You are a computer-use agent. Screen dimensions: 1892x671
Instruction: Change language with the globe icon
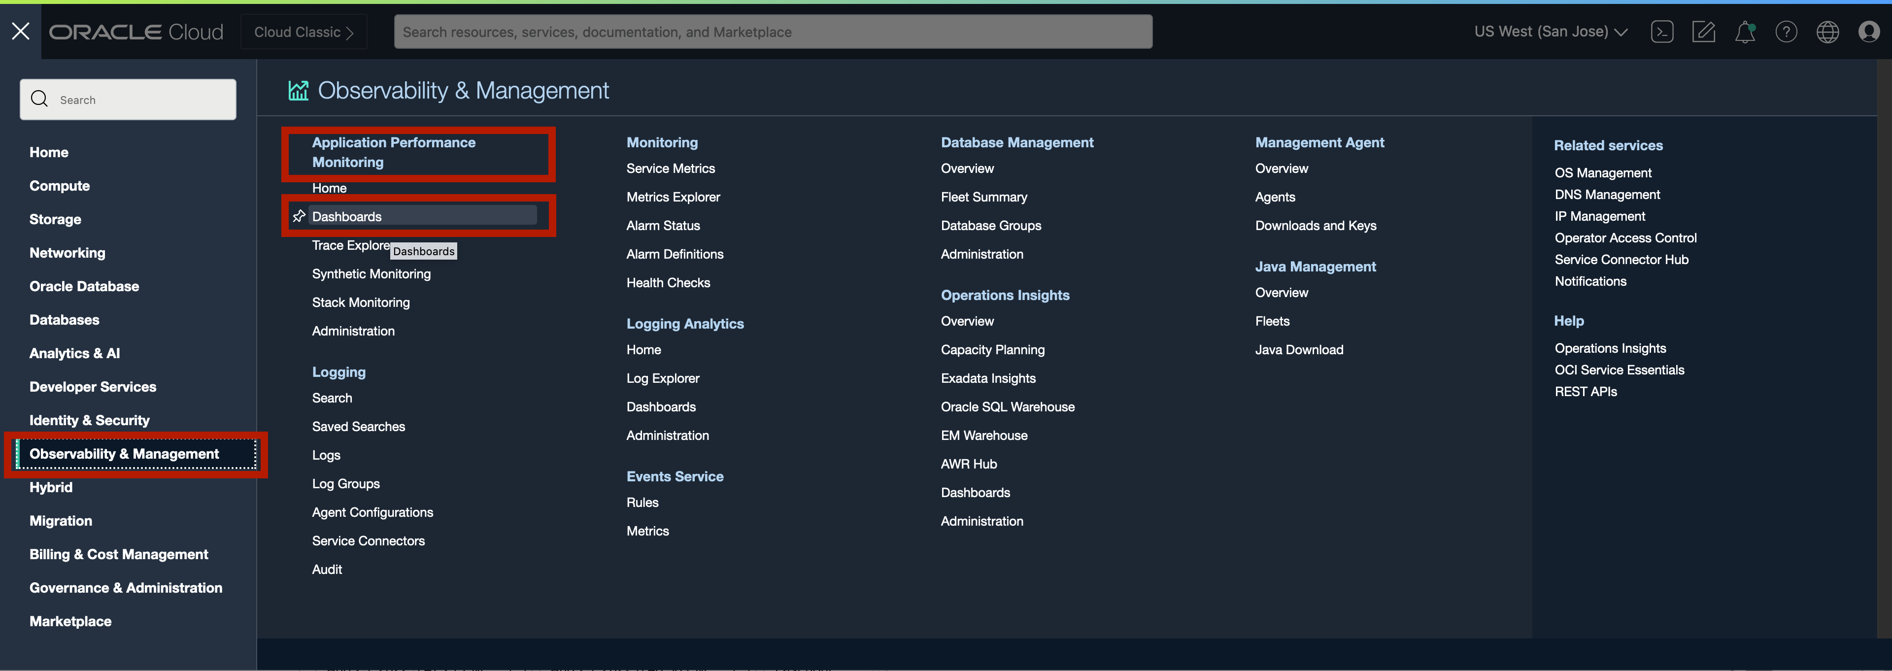[1827, 32]
